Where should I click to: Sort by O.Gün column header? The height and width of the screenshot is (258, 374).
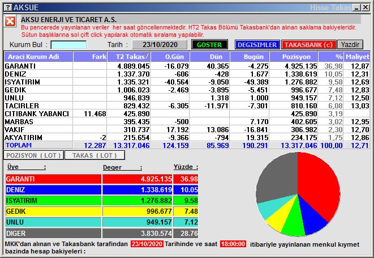pos(170,57)
